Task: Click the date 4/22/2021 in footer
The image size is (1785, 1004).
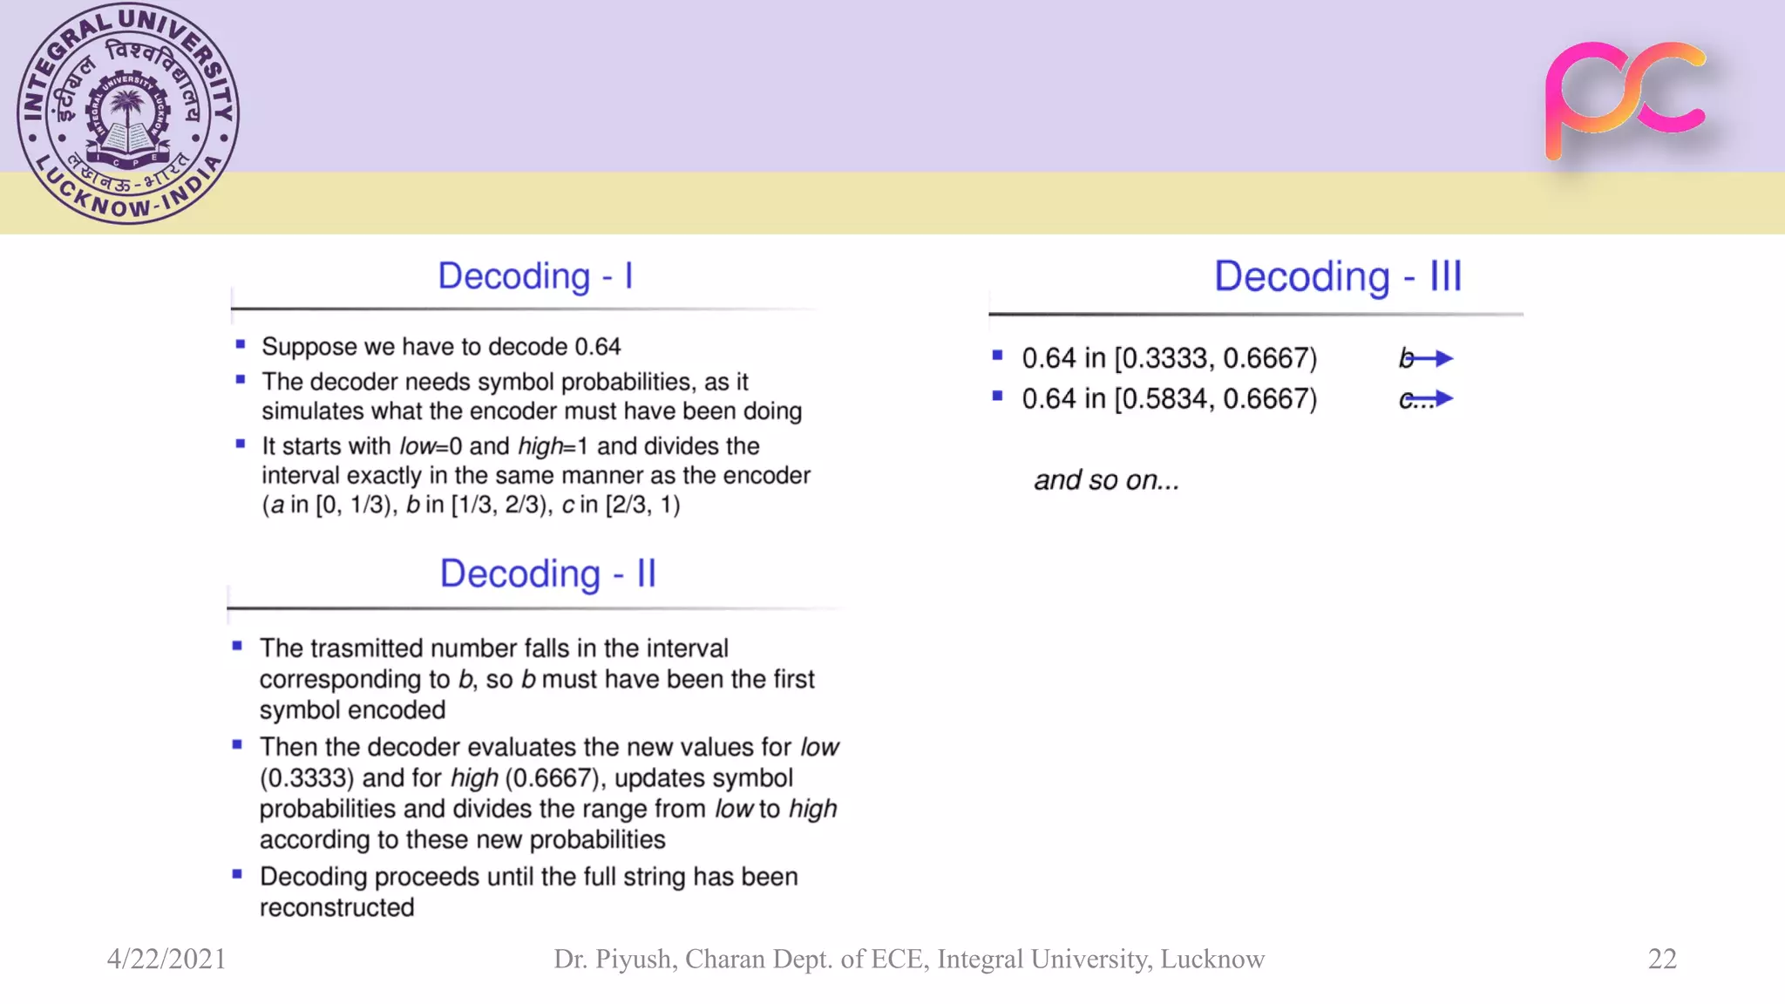Action: coord(166,959)
